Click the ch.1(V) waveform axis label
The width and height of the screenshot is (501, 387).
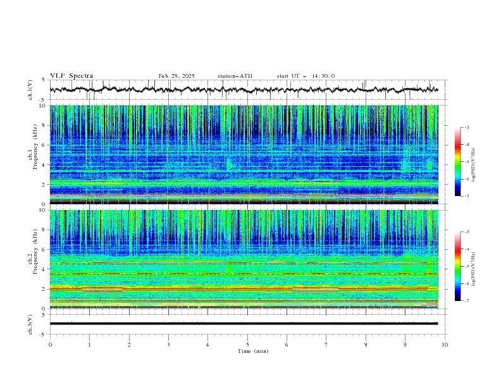[30, 90]
